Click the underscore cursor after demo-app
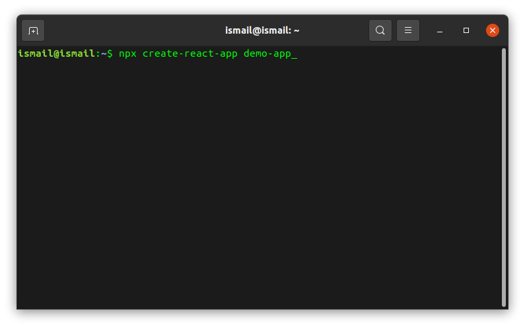 point(295,55)
